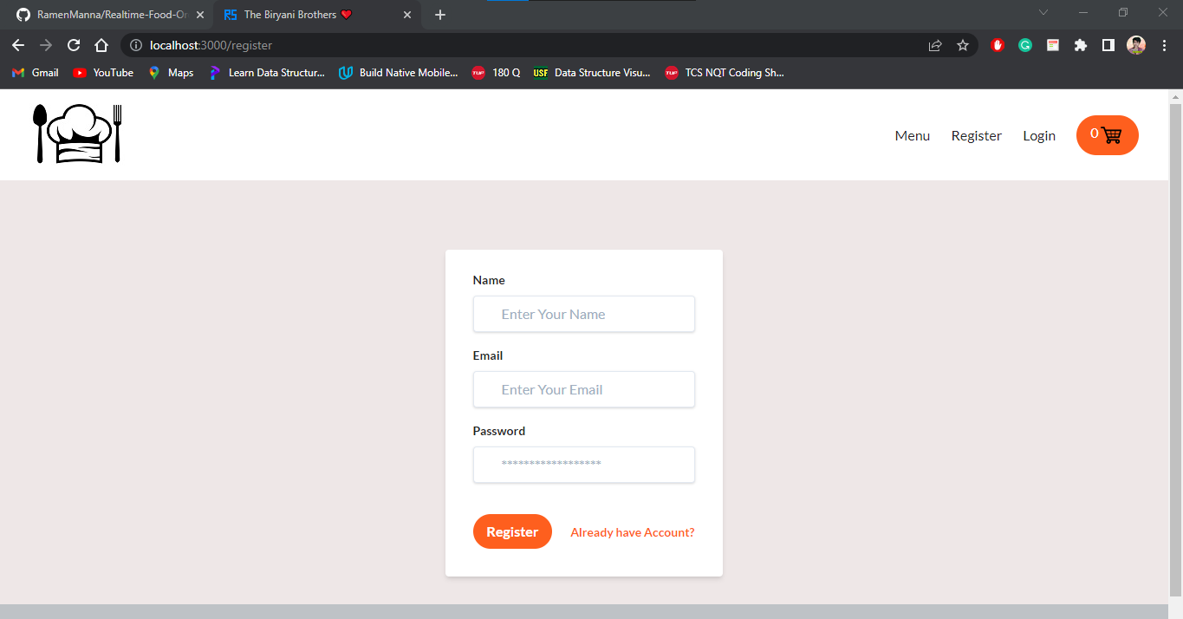Click the address bar URL
1183x619 pixels.
[x=211, y=45]
